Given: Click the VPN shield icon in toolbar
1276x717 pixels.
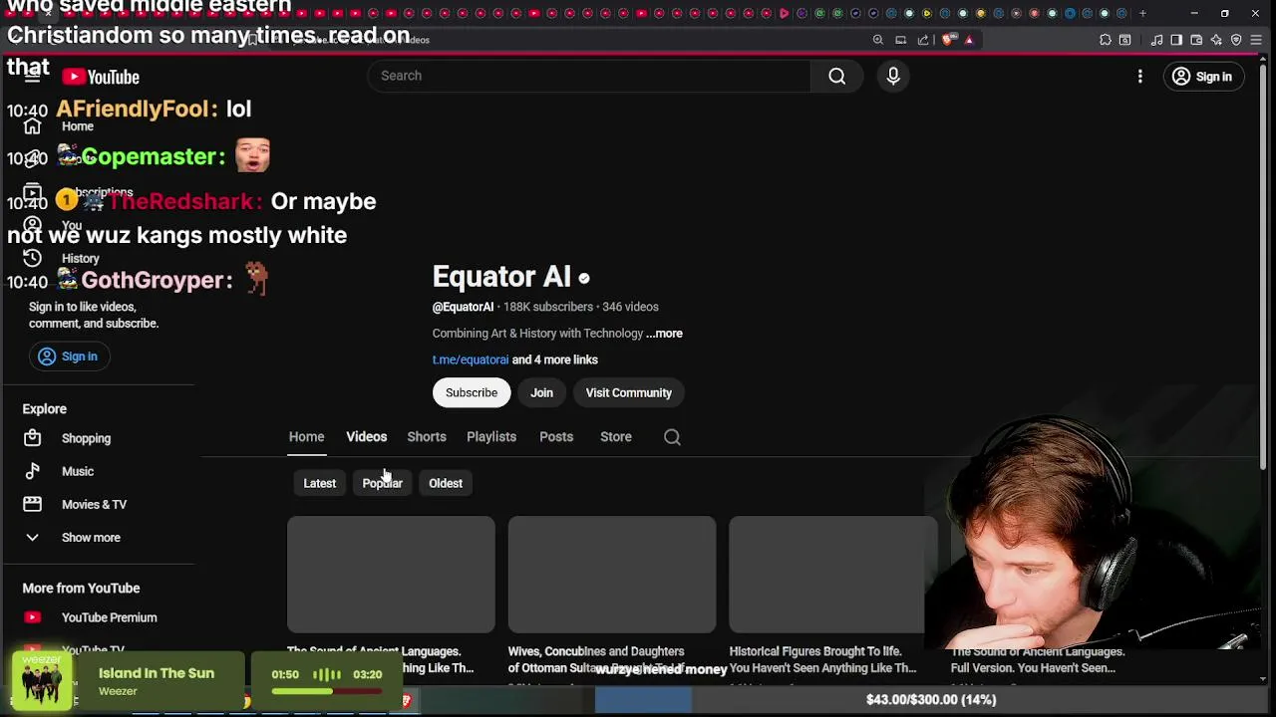Looking at the screenshot, I should click(x=1236, y=40).
